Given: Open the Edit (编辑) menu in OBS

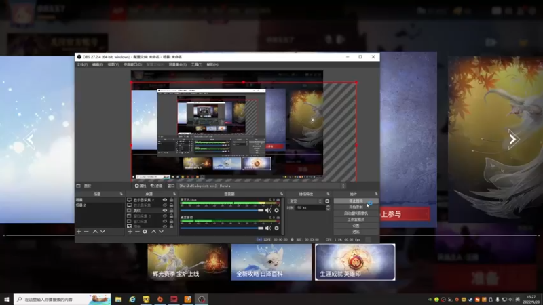Looking at the screenshot, I should pyautogui.click(x=98, y=64).
